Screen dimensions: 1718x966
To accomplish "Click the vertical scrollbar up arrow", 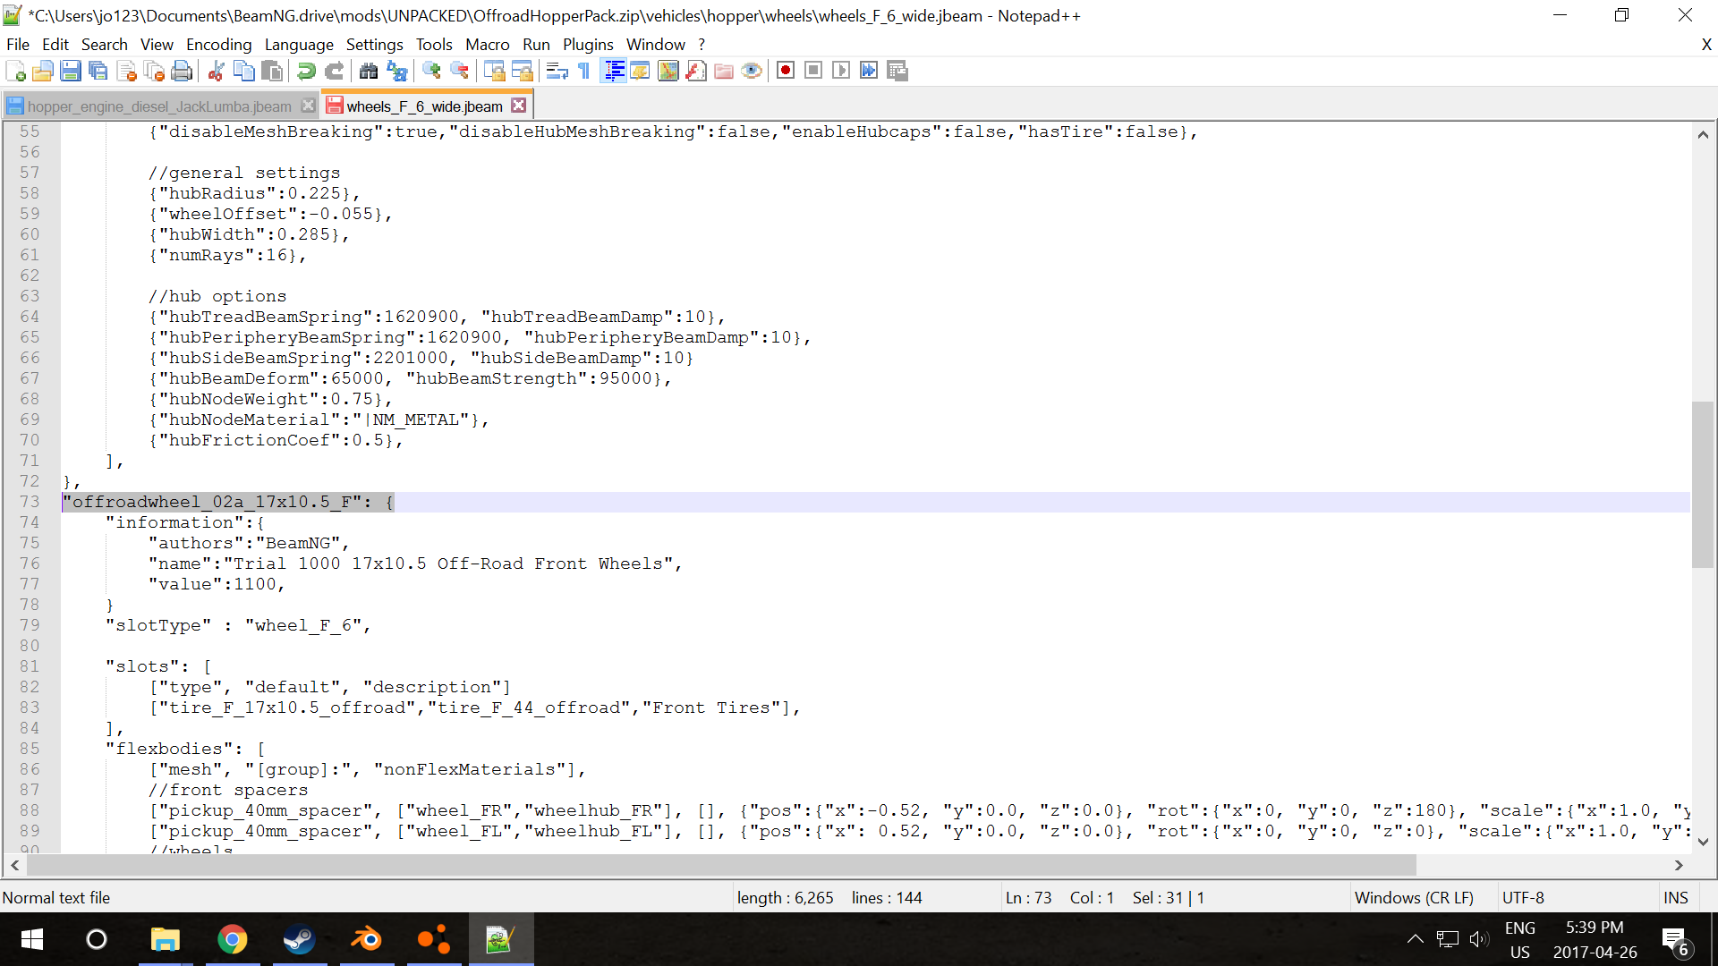I will [x=1703, y=135].
